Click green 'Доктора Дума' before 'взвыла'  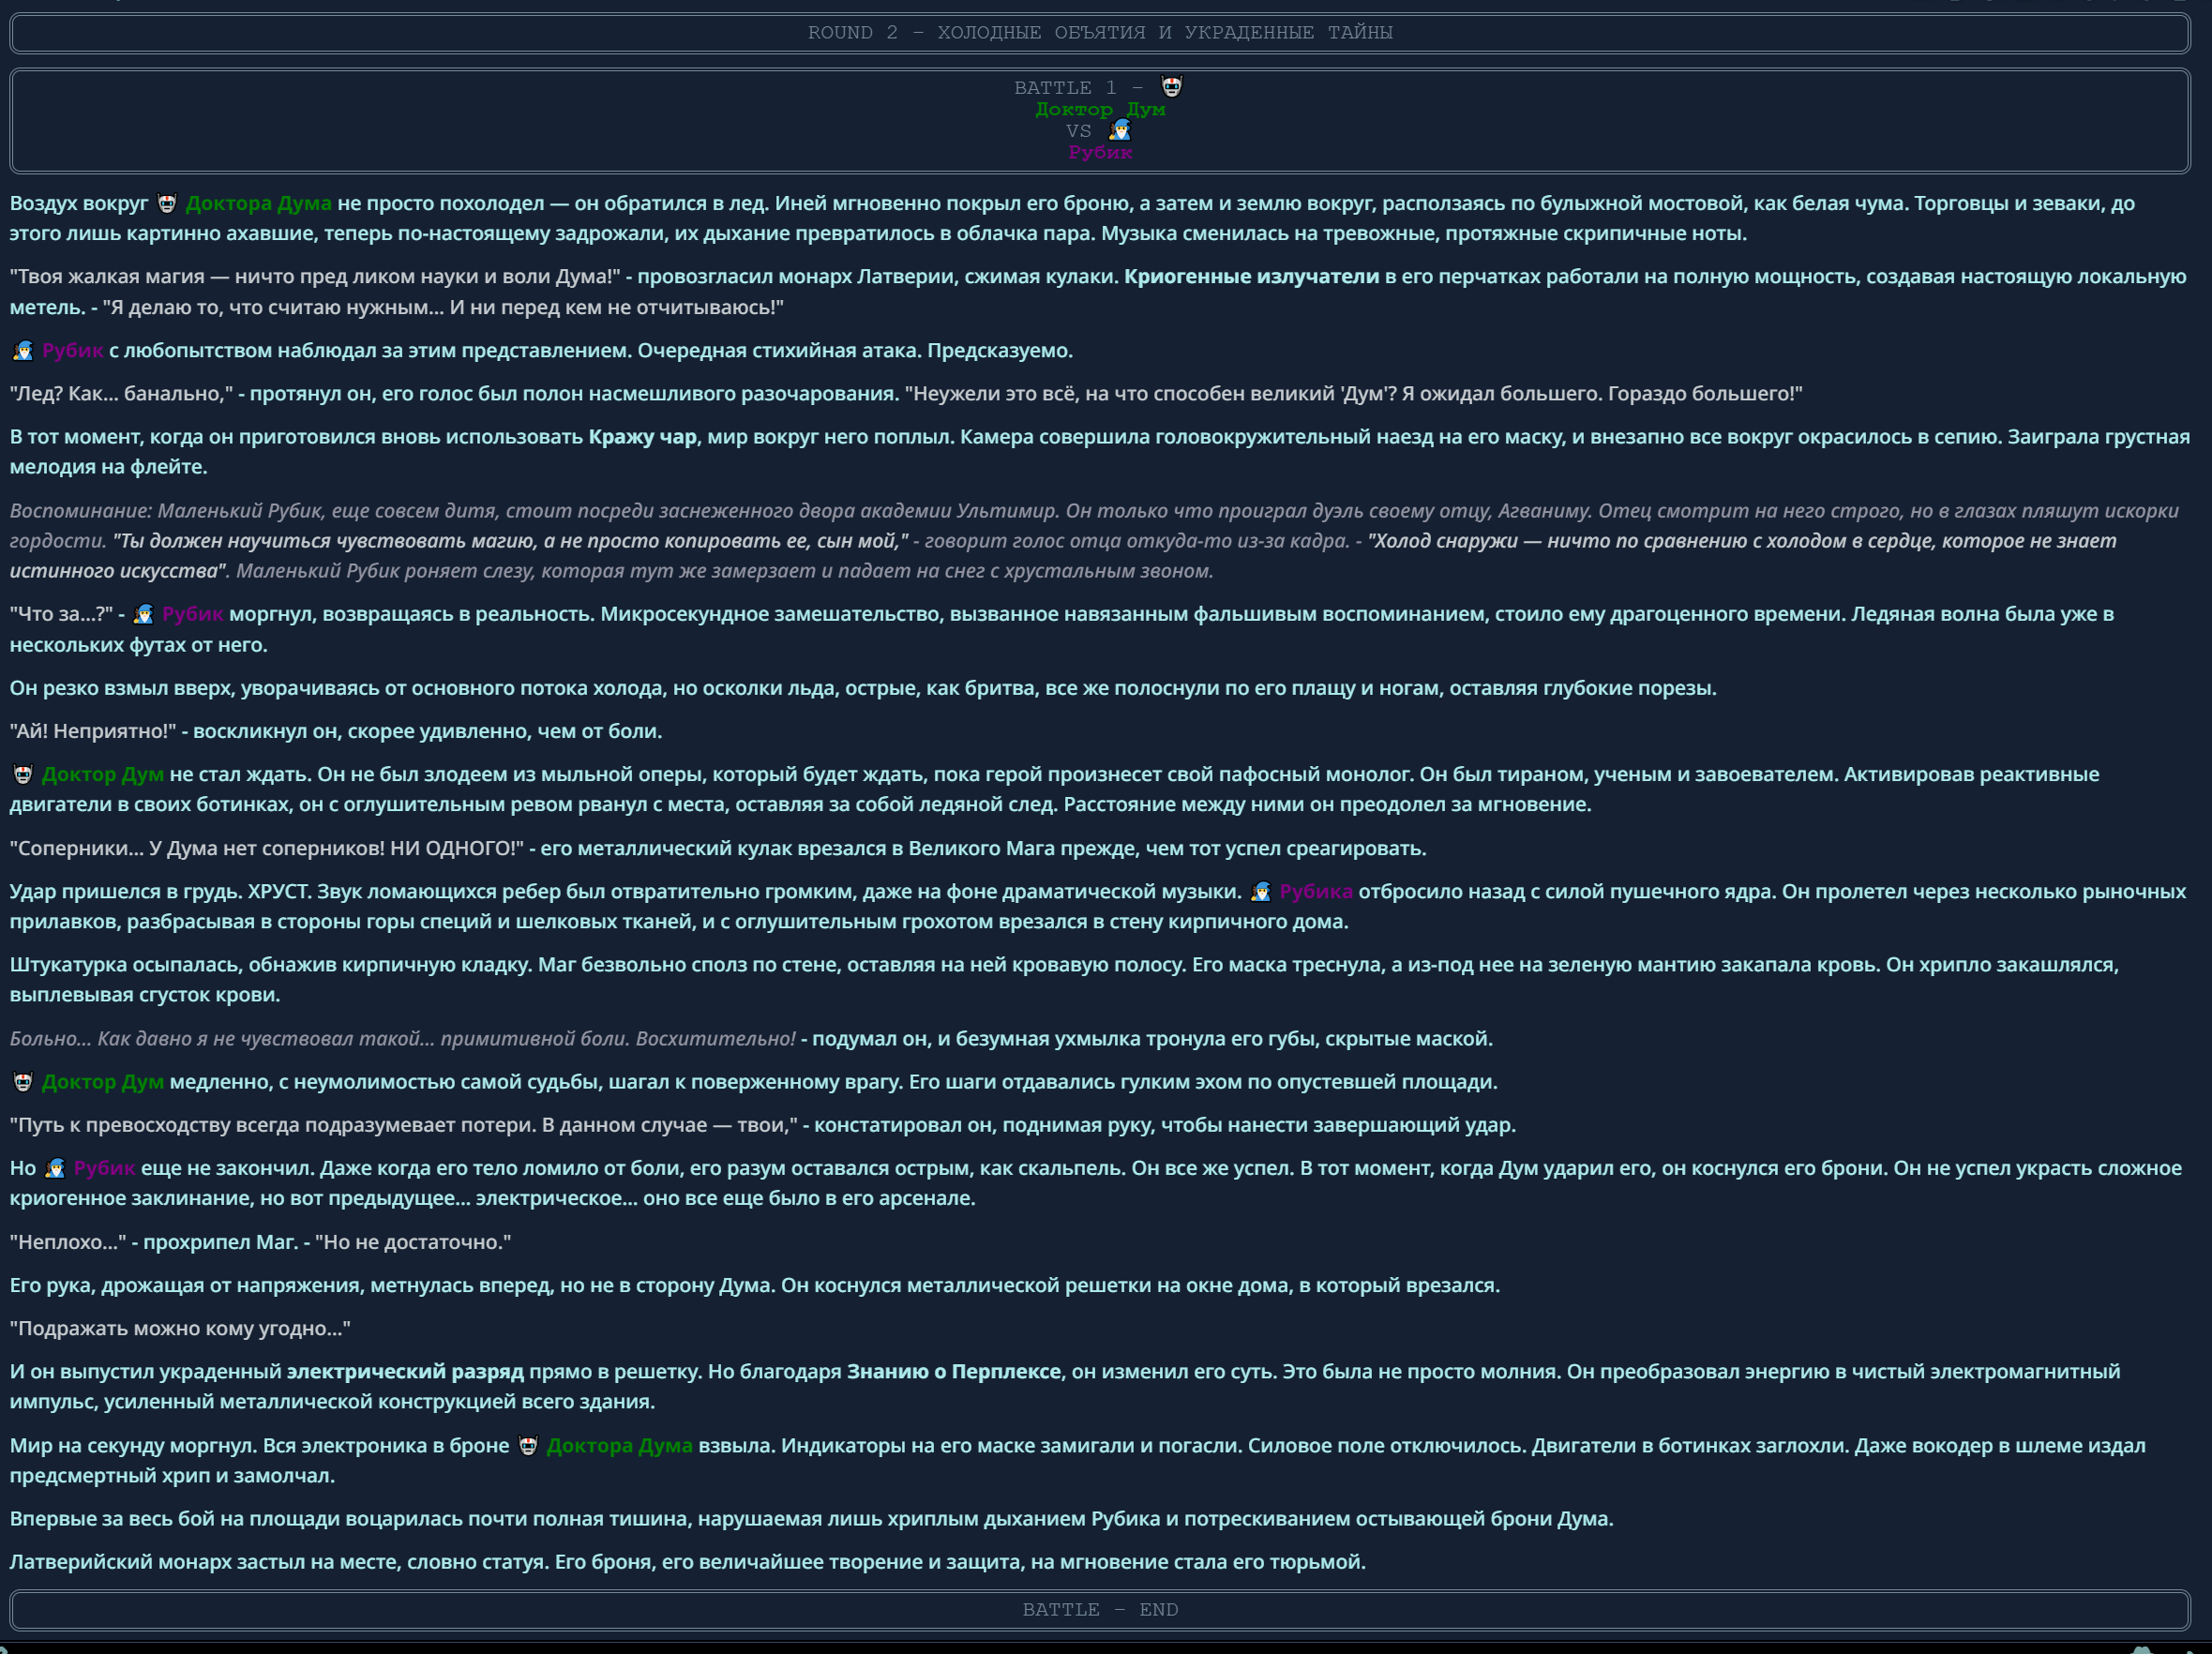click(619, 1445)
